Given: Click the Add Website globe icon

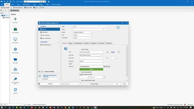Looking at the screenshot, I should pos(15,49).
